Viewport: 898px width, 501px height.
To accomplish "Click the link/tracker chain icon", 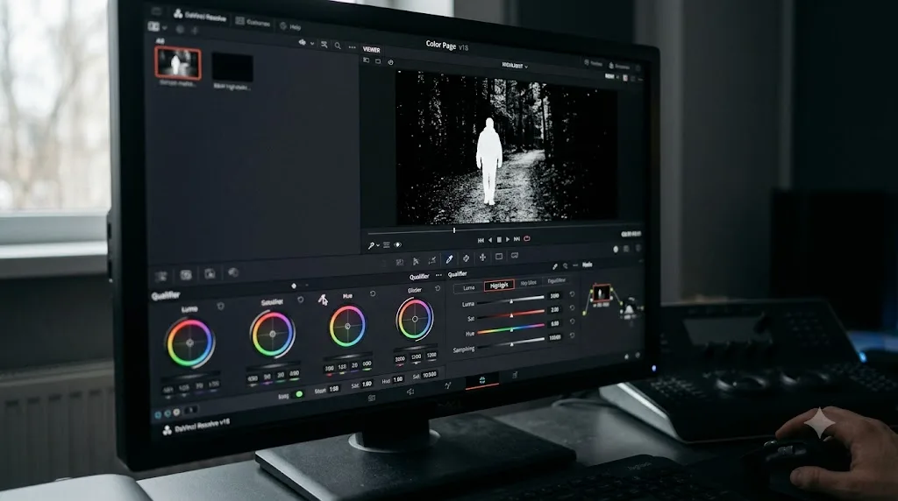I will point(467,258).
